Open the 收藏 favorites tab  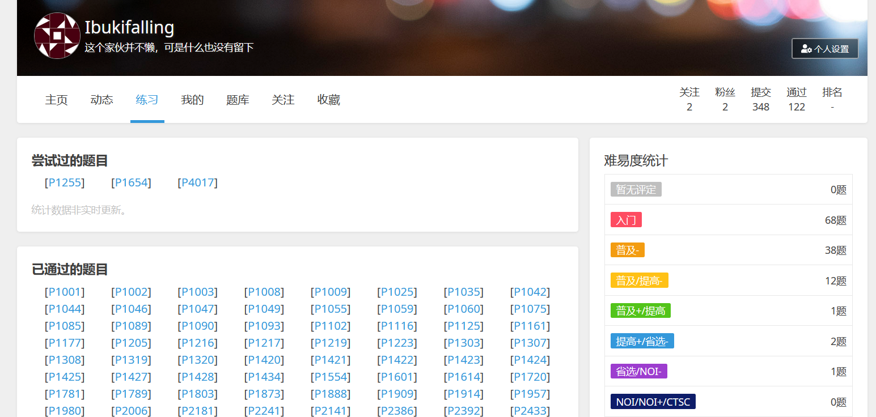pyautogui.click(x=328, y=100)
